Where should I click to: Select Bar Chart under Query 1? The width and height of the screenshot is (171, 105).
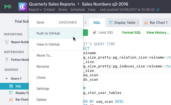(22, 99)
